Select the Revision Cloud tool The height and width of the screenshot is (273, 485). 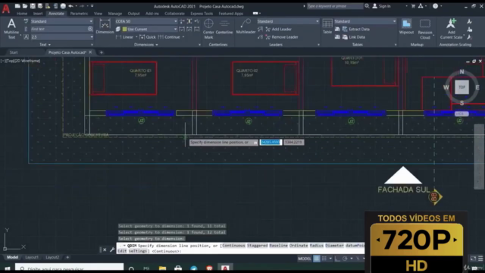(x=425, y=29)
